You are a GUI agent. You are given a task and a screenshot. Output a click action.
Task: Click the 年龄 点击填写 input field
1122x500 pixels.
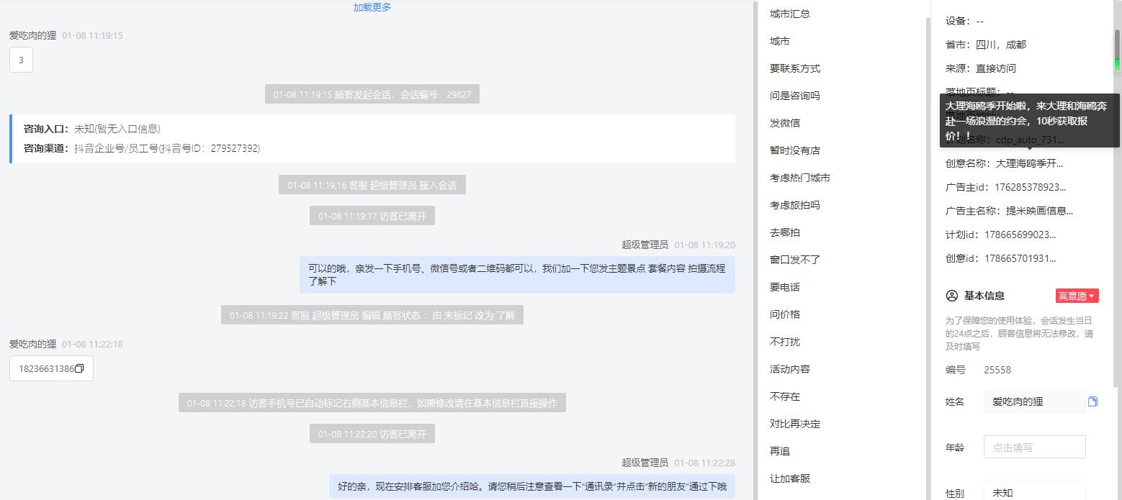(1034, 447)
